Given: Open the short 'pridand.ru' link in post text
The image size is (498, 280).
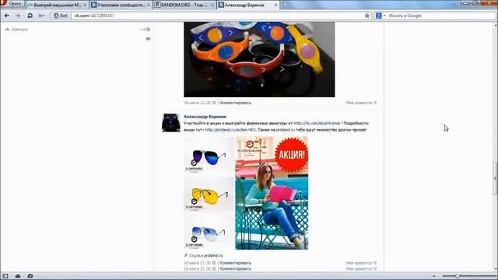Looking at the screenshot, I should [286, 130].
